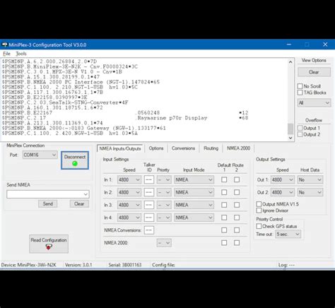Check Default Route 1 for In 2
Viewport: 335px width, 308px height.
pyautogui.click(x=224, y=192)
